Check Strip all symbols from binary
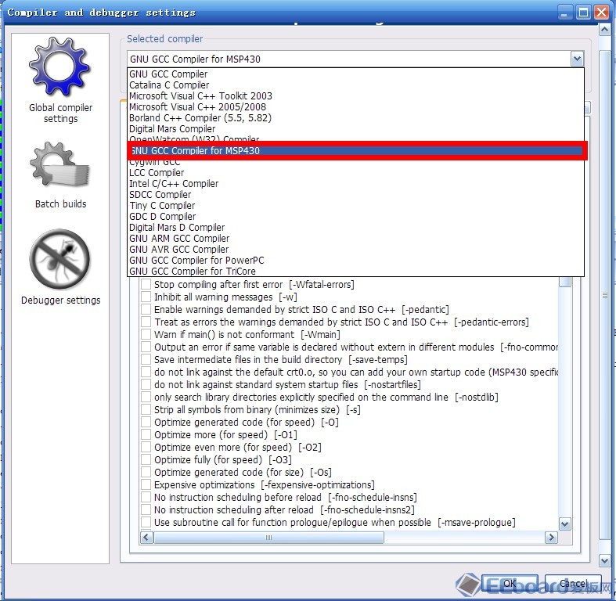616x601 pixels. point(146,410)
